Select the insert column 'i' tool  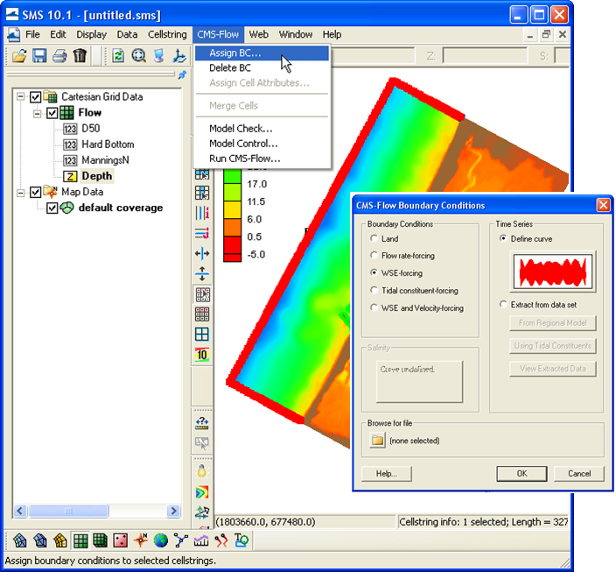click(x=202, y=213)
